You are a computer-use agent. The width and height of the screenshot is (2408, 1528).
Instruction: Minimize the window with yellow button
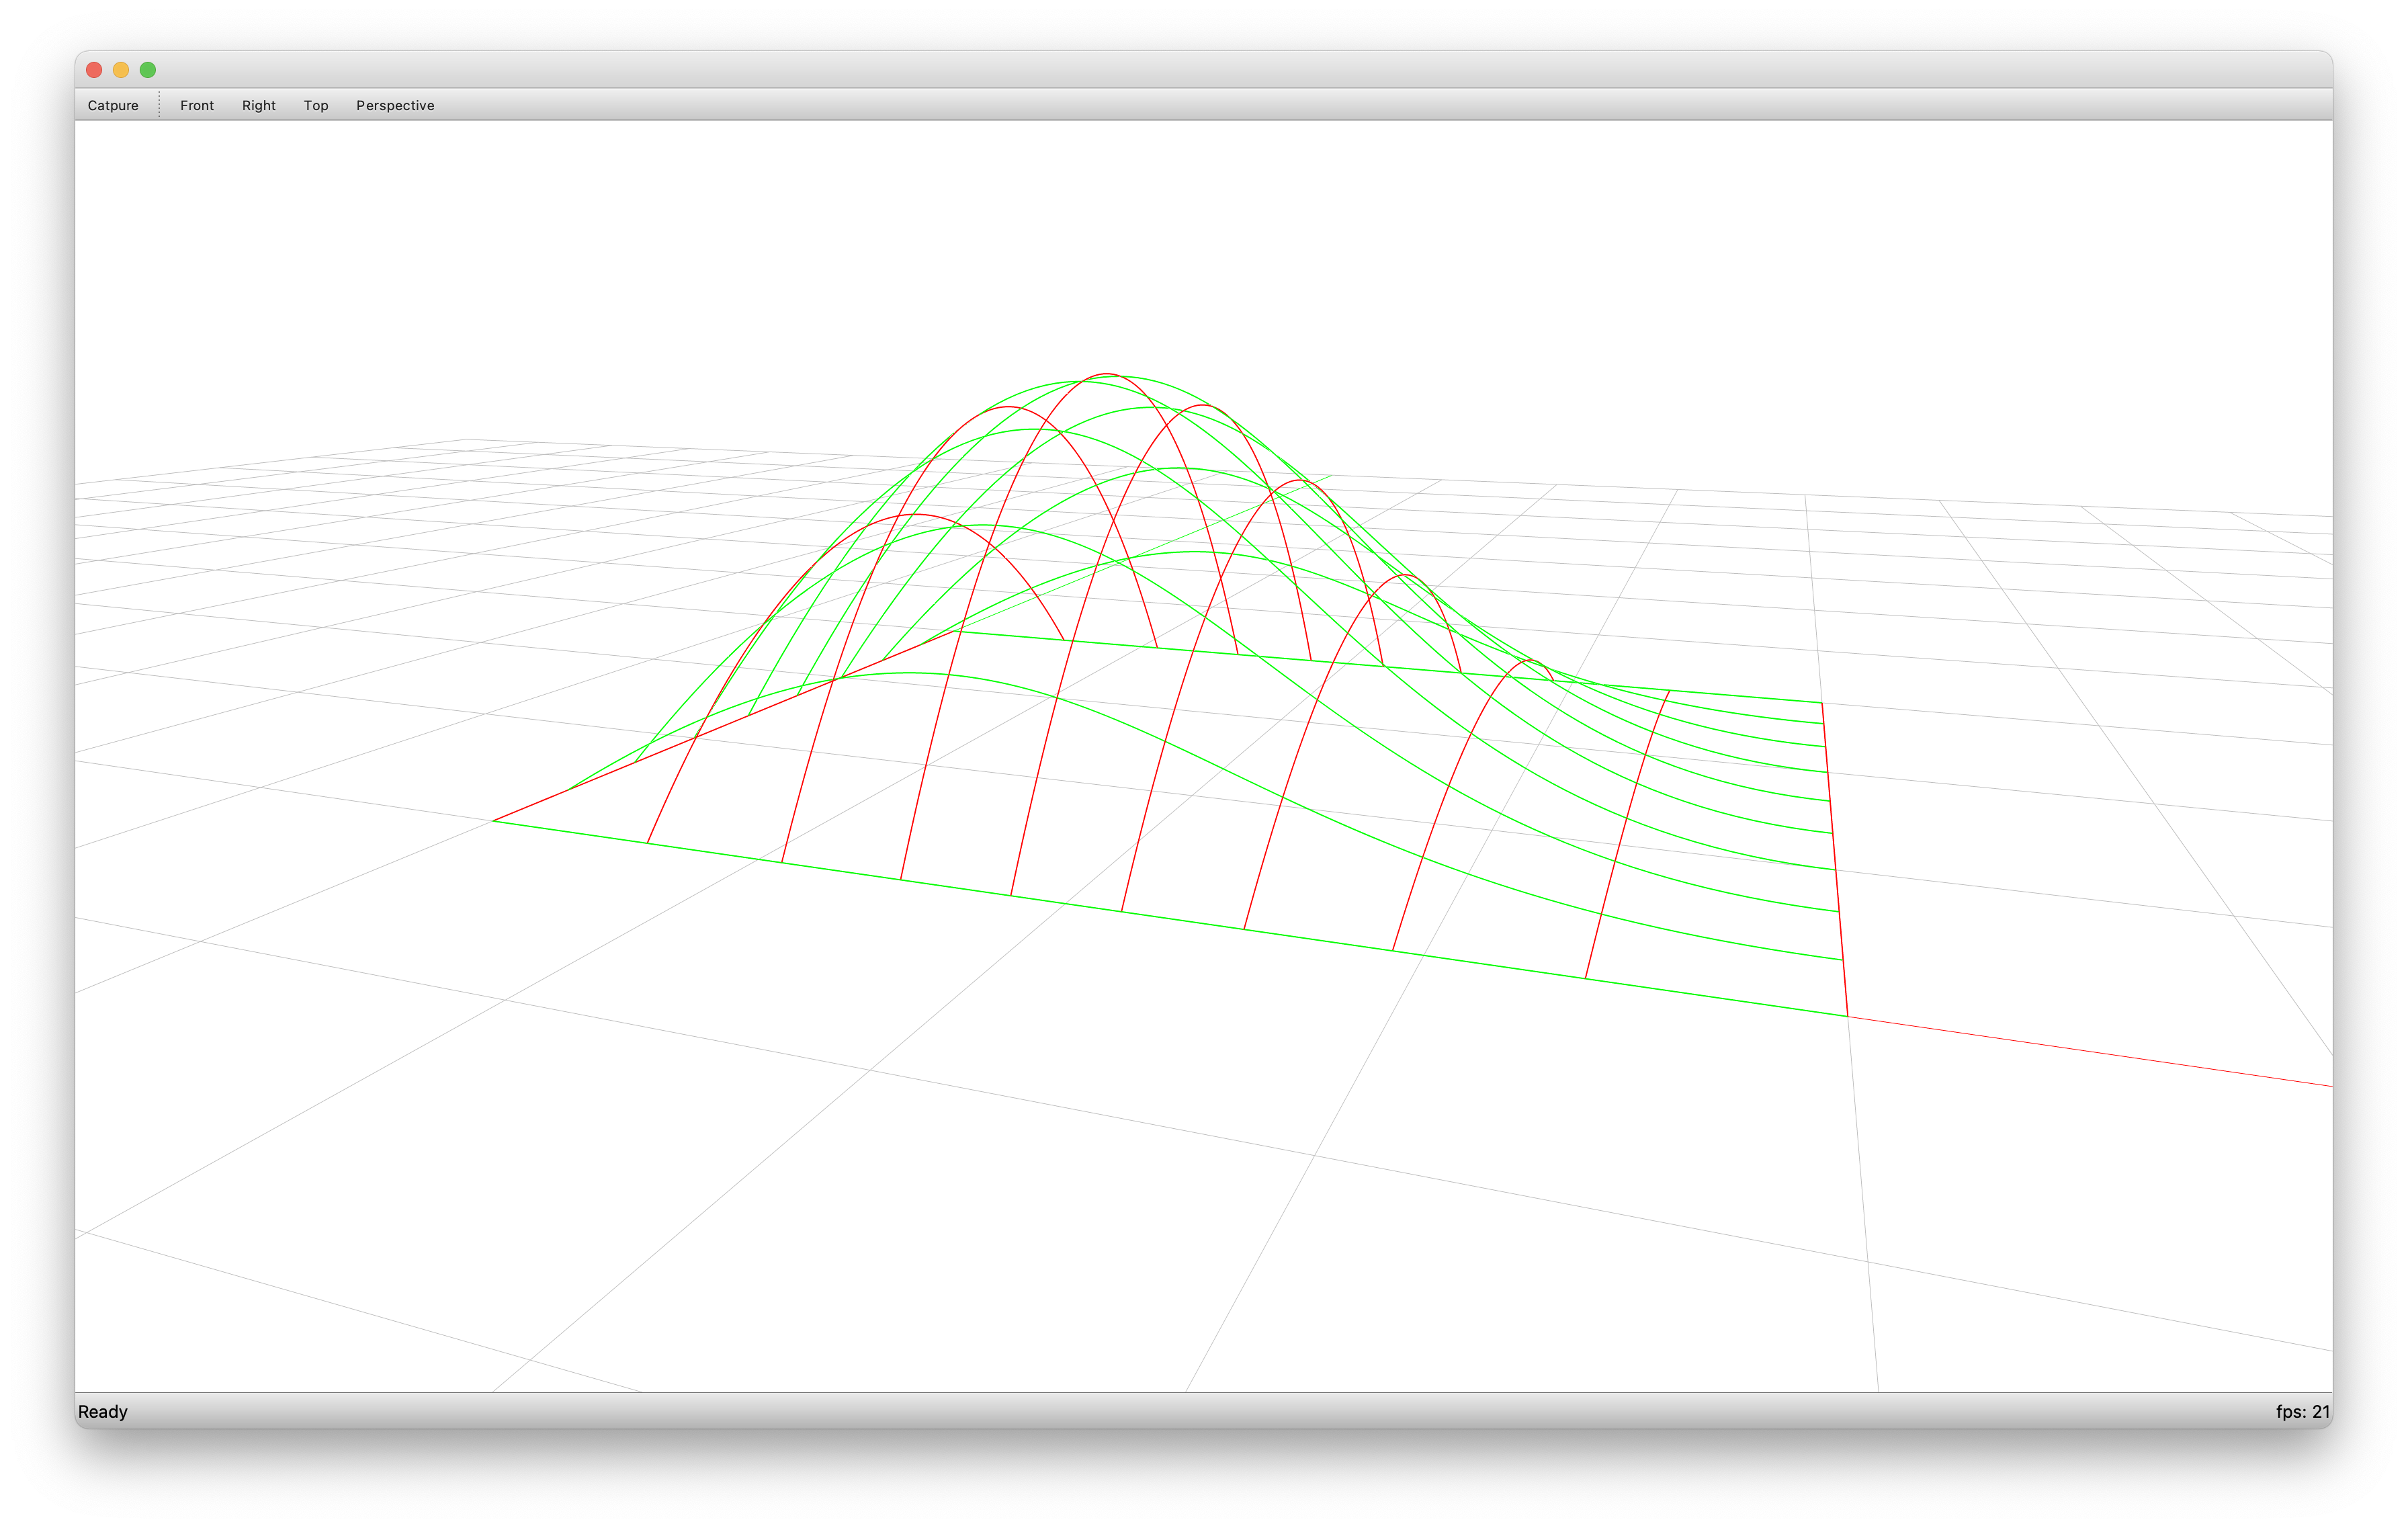121,70
